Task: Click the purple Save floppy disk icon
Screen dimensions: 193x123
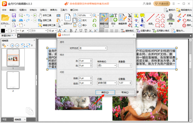Action: click(x=14, y=15)
